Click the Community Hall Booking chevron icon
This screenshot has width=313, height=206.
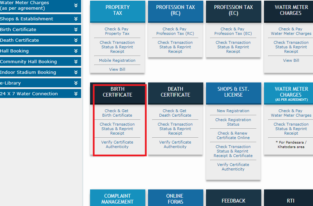pyautogui.click(x=76, y=62)
